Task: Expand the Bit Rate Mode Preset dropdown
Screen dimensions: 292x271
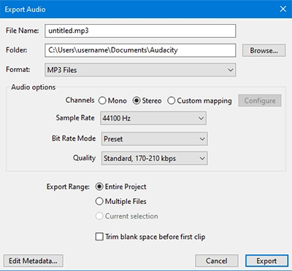Action: coord(154,139)
